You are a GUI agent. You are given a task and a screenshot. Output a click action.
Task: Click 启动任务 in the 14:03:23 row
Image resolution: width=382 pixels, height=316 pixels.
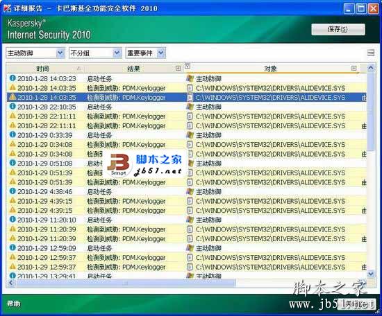(x=99, y=78)
